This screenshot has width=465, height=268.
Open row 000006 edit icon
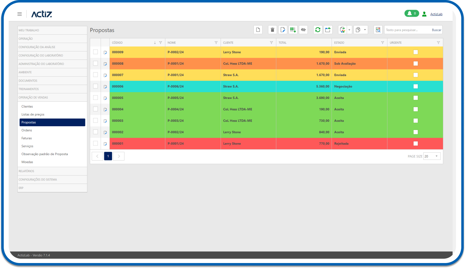pos(105,87)
